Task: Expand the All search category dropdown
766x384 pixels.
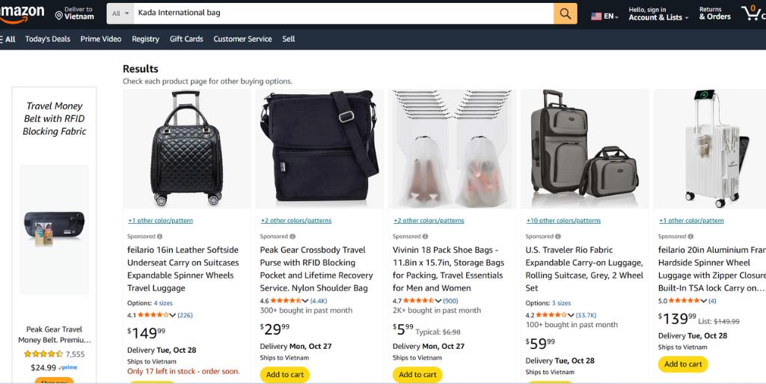Action: [x=120, y=13]
